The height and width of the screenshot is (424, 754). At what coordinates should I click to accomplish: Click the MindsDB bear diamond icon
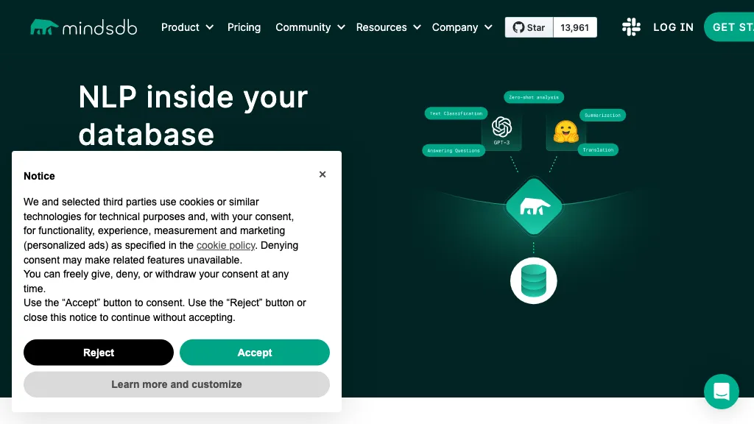533,206
